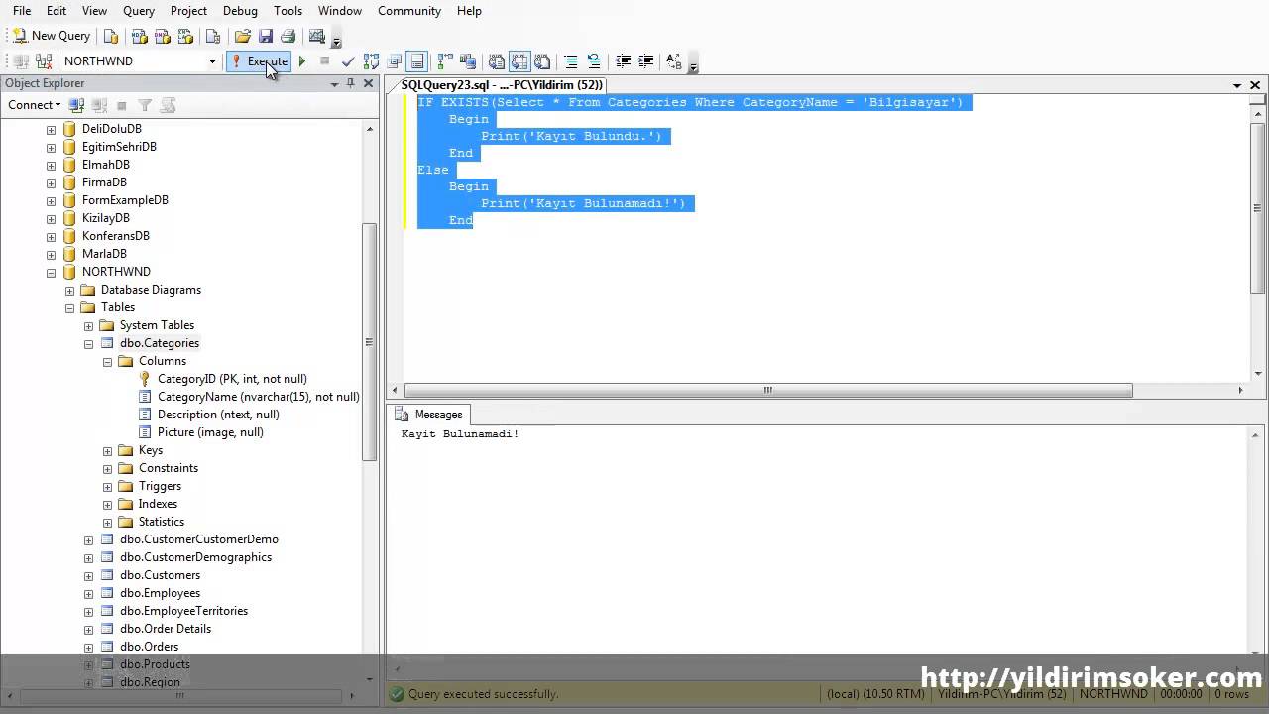This screenshot has height=714, width=1269.
Task: Open Object Explorer window position dropdown
Action: tap(334, 83)
